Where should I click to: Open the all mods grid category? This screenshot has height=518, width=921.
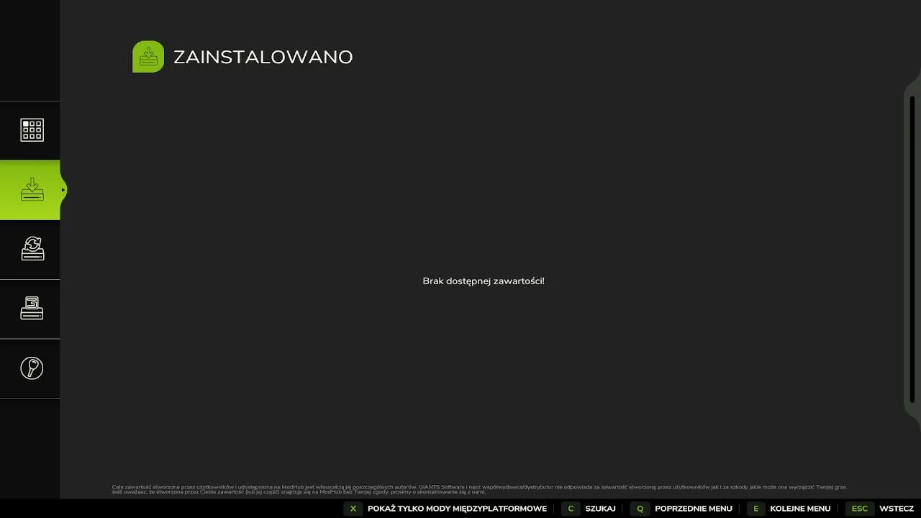click(x=32, y=130)
